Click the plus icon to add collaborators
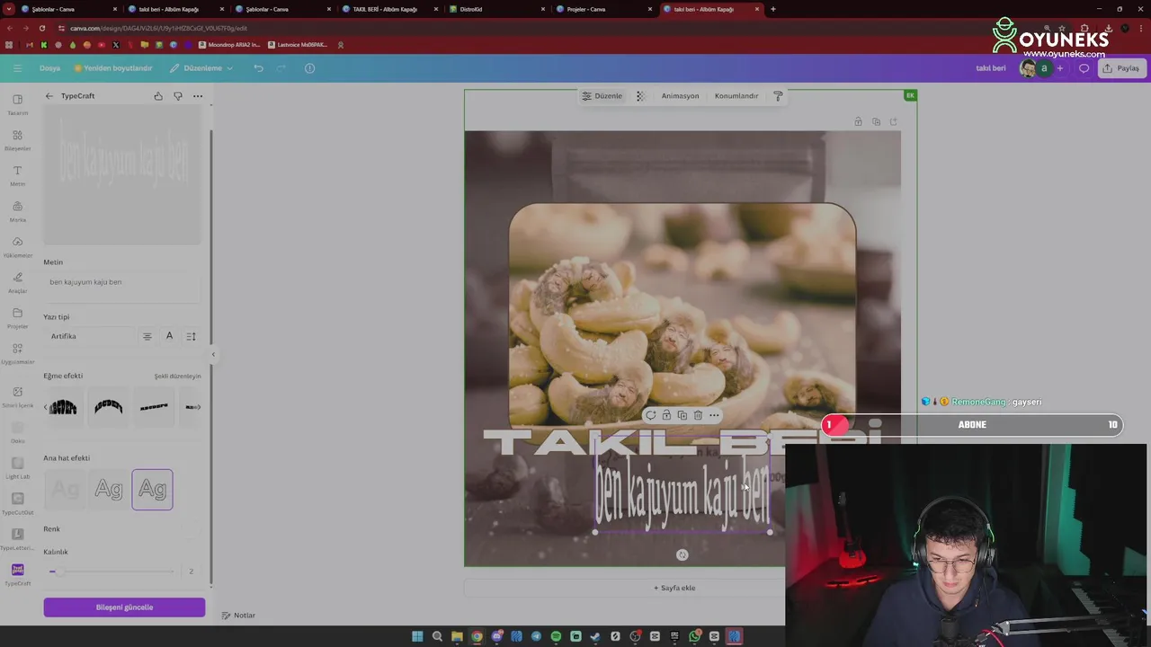Screen dimensions: 1151x647 [1059, 68]
